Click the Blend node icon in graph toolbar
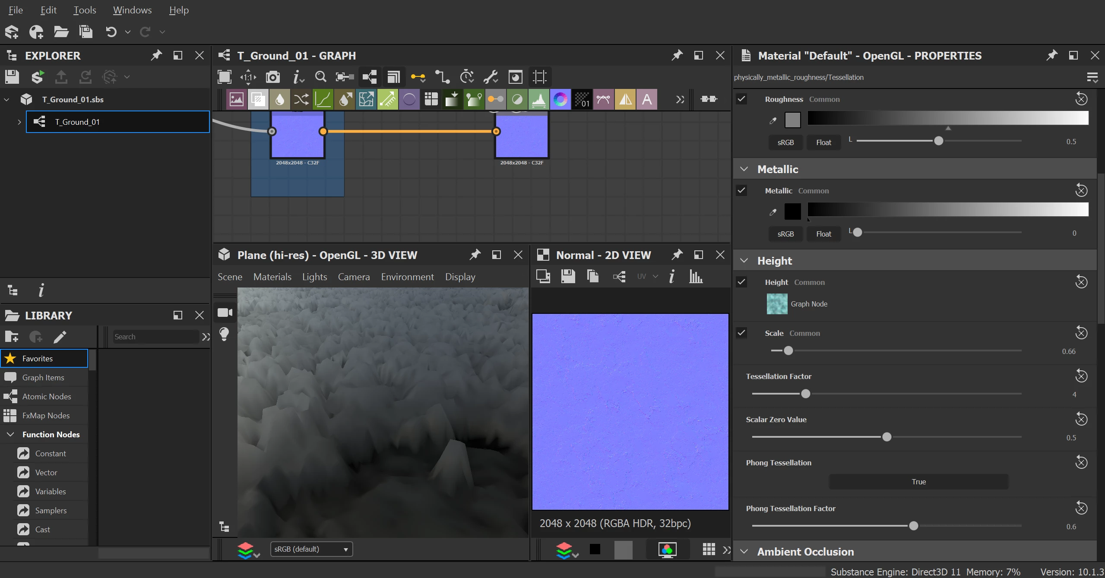The width and height of the screenshot is (1105, 578). (x=258, y=100)
